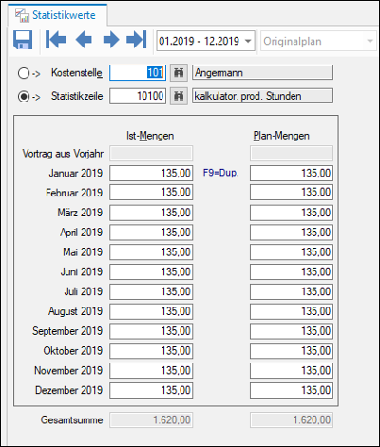
Task: Switch to the Statistikwerte tab
Action: click(x=57, y=15)
